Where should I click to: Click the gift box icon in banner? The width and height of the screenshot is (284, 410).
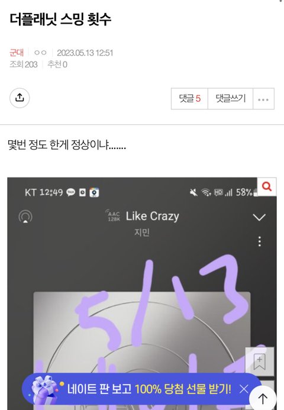pos(44,390)
